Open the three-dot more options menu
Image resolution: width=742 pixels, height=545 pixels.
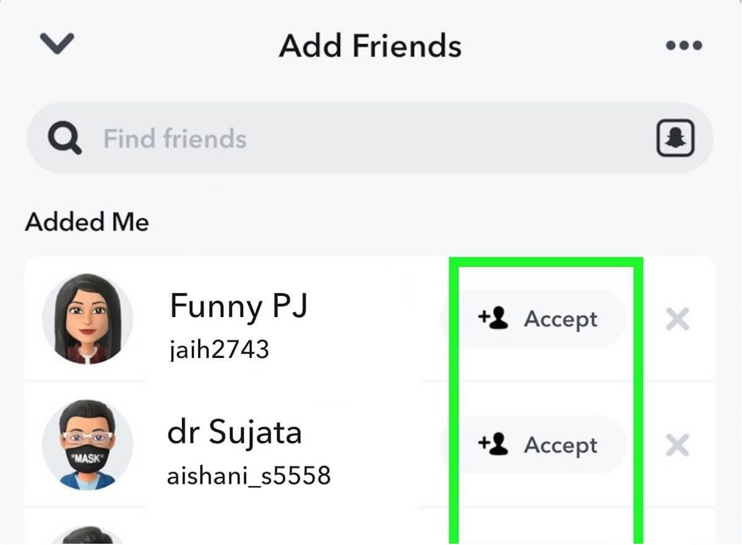[684, 46]
